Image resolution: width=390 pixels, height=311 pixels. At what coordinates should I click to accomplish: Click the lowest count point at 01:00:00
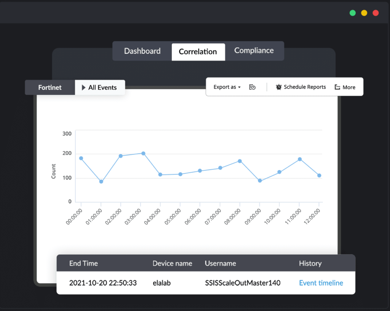[x=101, y=181]
